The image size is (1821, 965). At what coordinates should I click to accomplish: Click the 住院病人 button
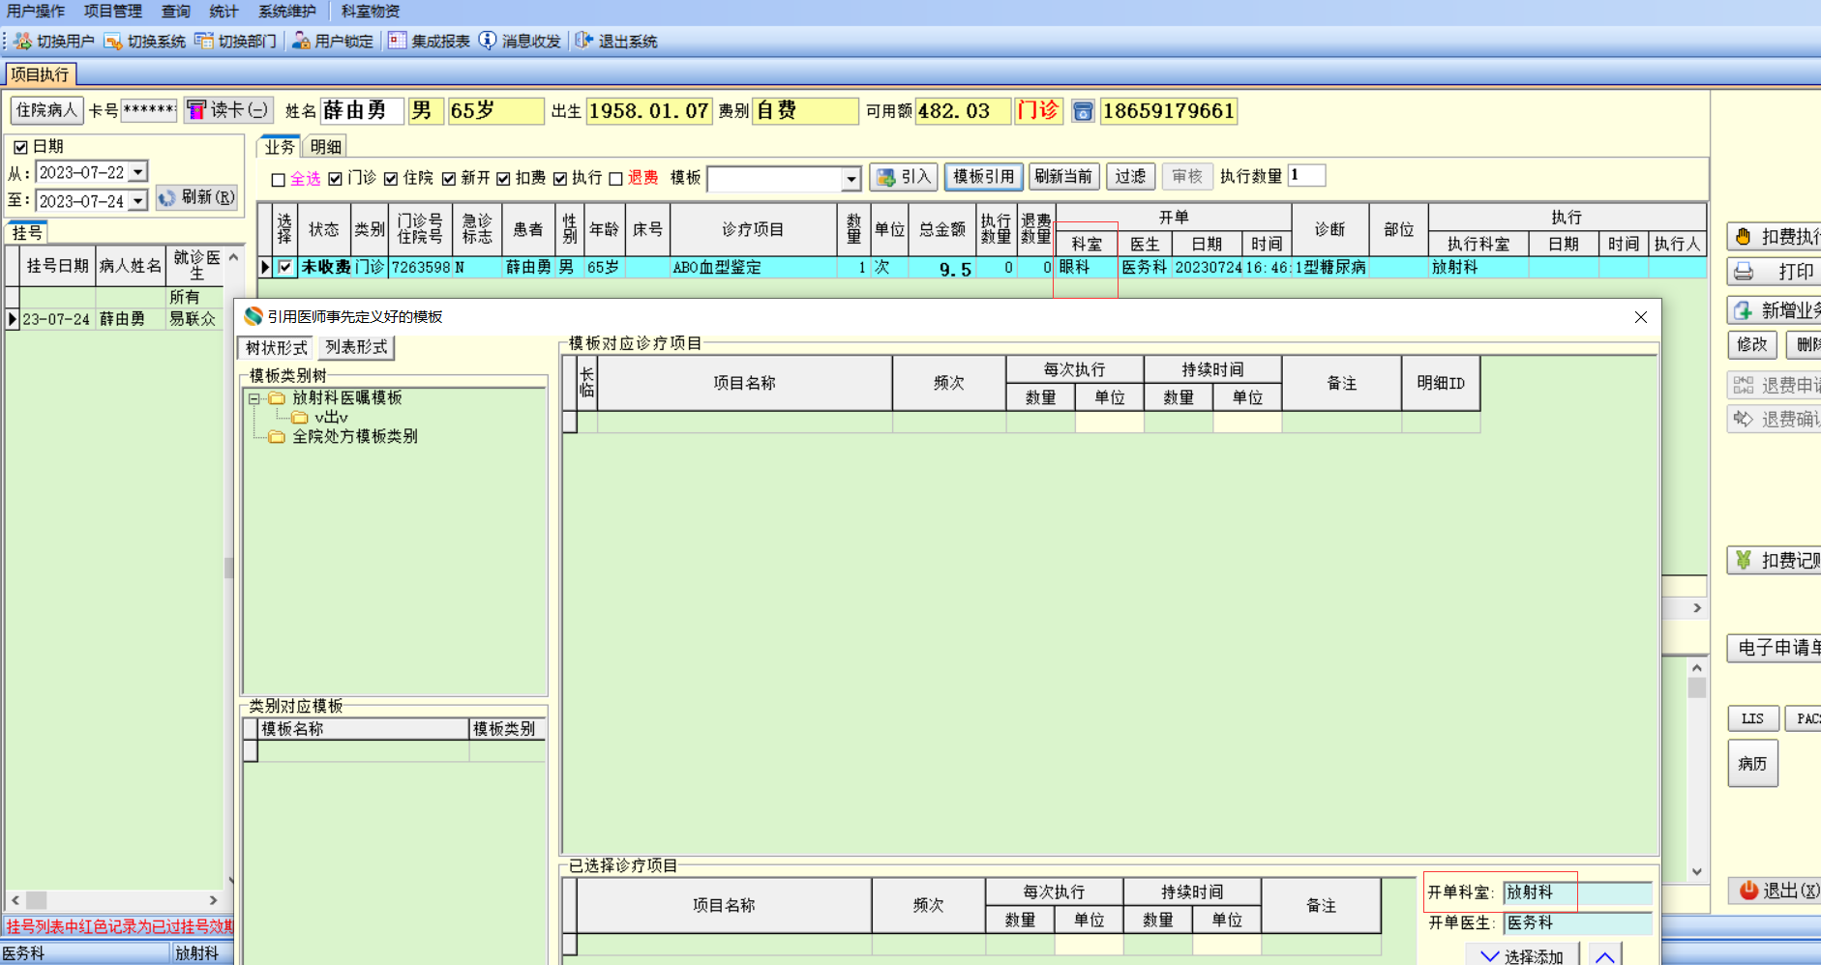(46, 110)
